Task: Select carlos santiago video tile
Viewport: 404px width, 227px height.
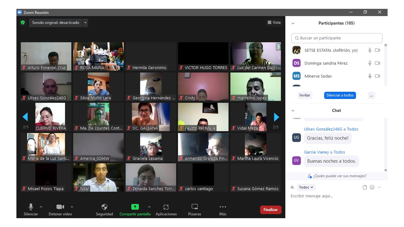Action: click(203, 178)
